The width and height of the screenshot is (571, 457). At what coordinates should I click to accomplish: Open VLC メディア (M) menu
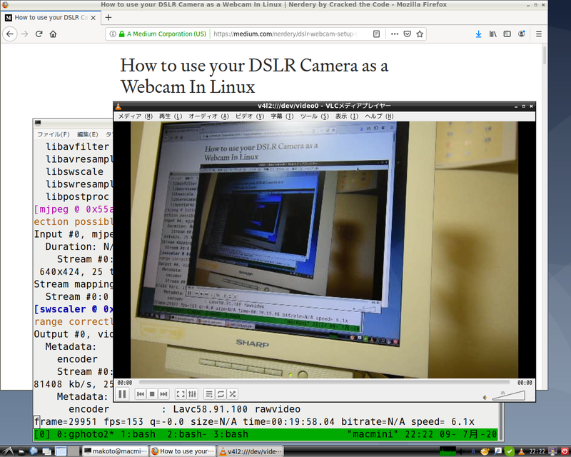(x=135, y=116)
